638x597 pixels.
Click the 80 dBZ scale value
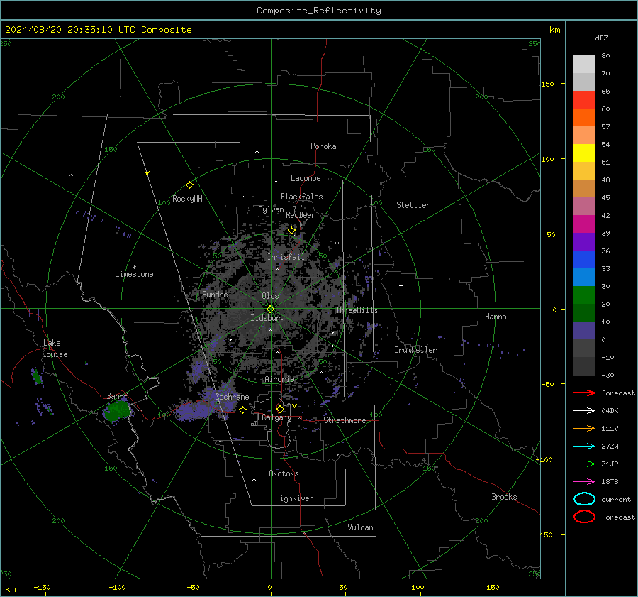(605, 56)
